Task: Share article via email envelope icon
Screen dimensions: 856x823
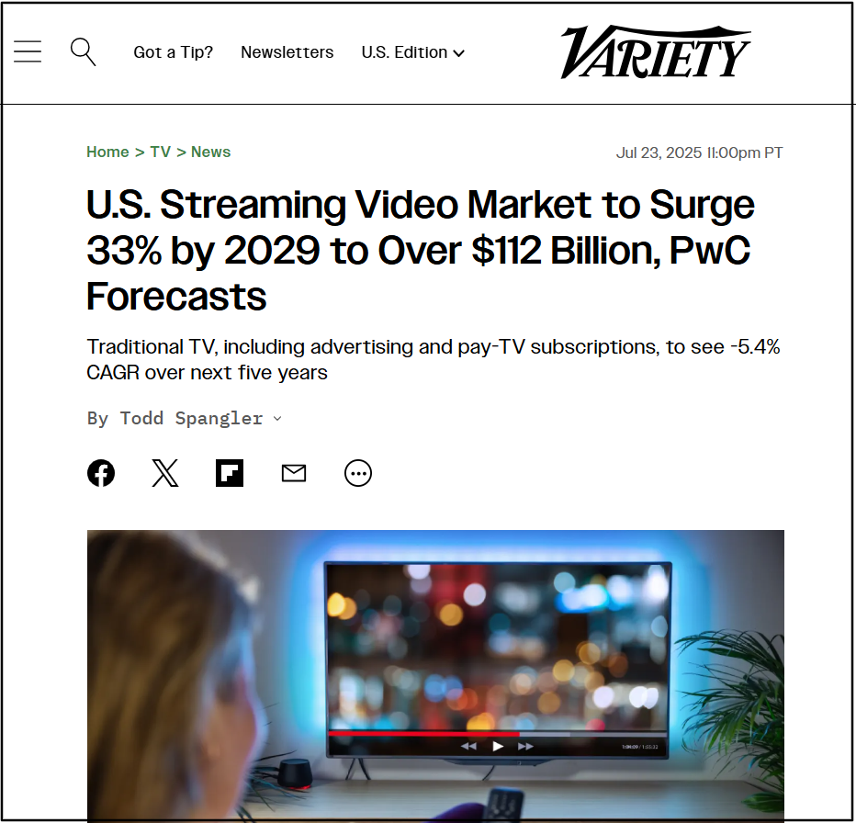Action: (x=294, y=473)
